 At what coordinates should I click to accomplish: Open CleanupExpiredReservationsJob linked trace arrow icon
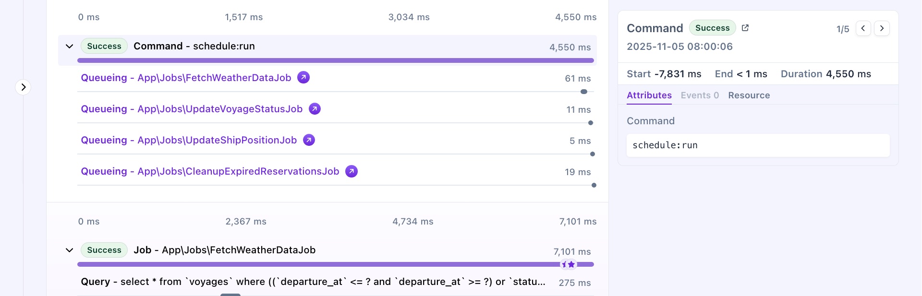(352, 171)
